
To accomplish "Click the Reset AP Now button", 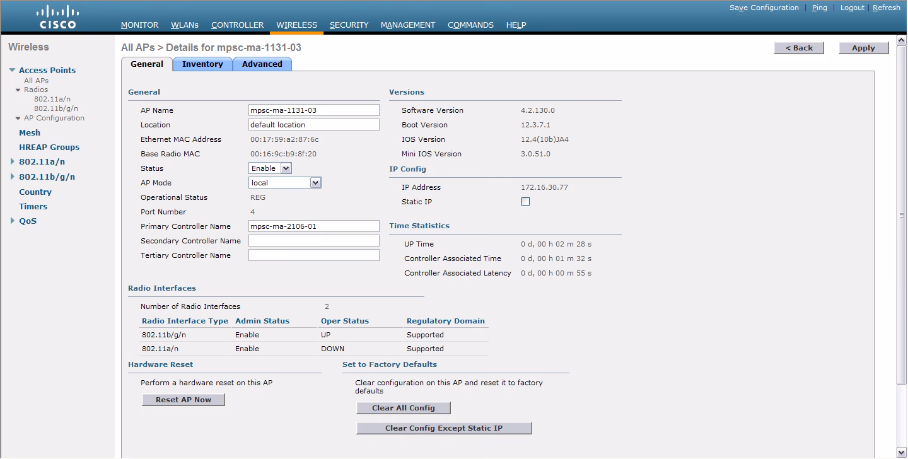I will [x=183, y=399].
